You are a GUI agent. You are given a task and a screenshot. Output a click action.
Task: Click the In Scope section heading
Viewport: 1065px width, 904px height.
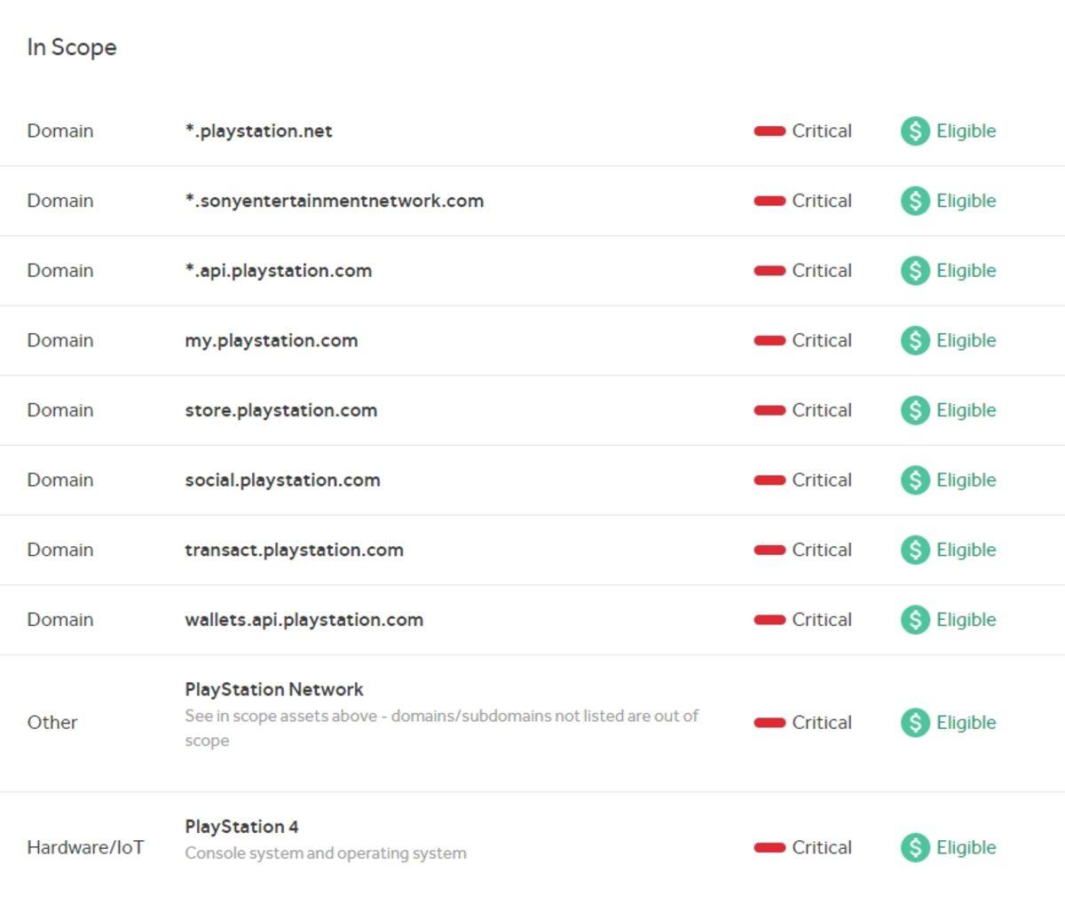pyautogui.click(x=72, y=47)
